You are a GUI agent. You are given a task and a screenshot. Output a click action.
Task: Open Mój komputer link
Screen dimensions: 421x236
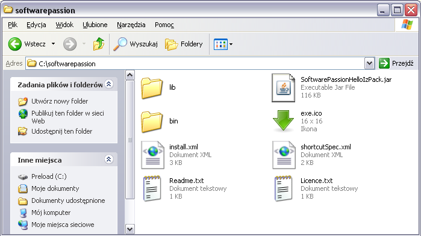click(51, 213)
